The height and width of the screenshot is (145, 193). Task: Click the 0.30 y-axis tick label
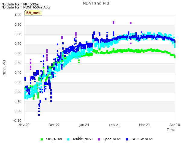(x=18, y=82)
